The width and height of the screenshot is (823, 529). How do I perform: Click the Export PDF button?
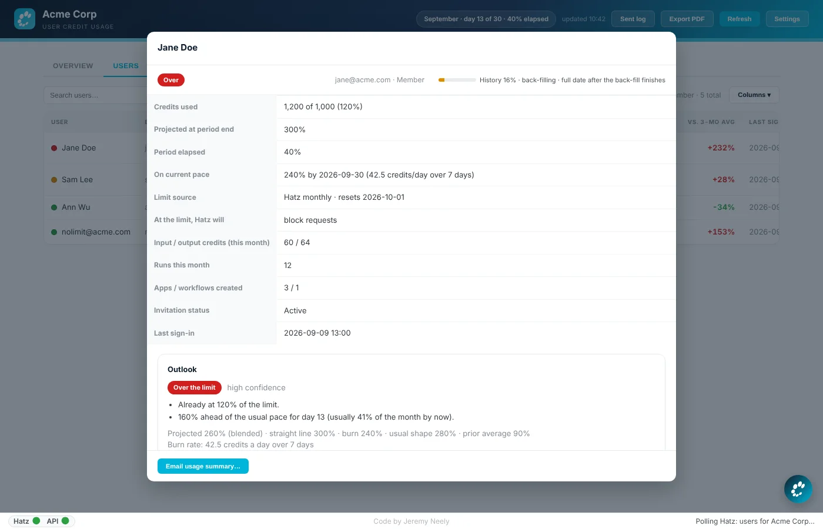click(687, 19)
